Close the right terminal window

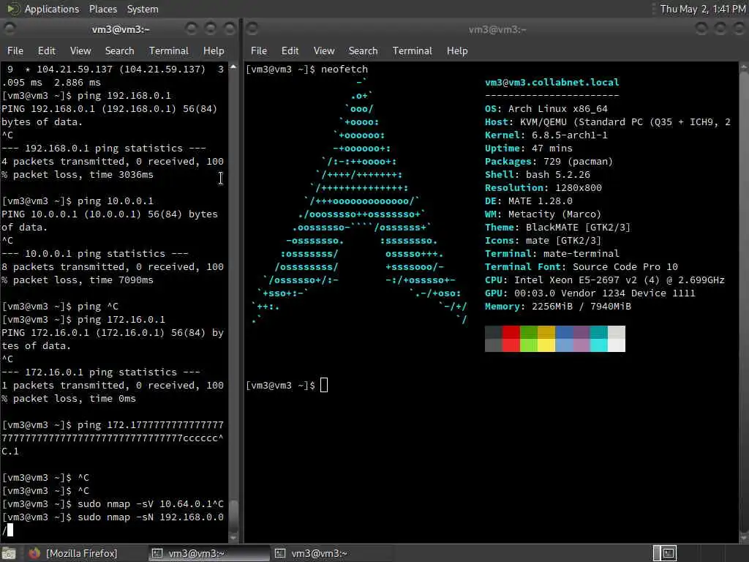739,29
